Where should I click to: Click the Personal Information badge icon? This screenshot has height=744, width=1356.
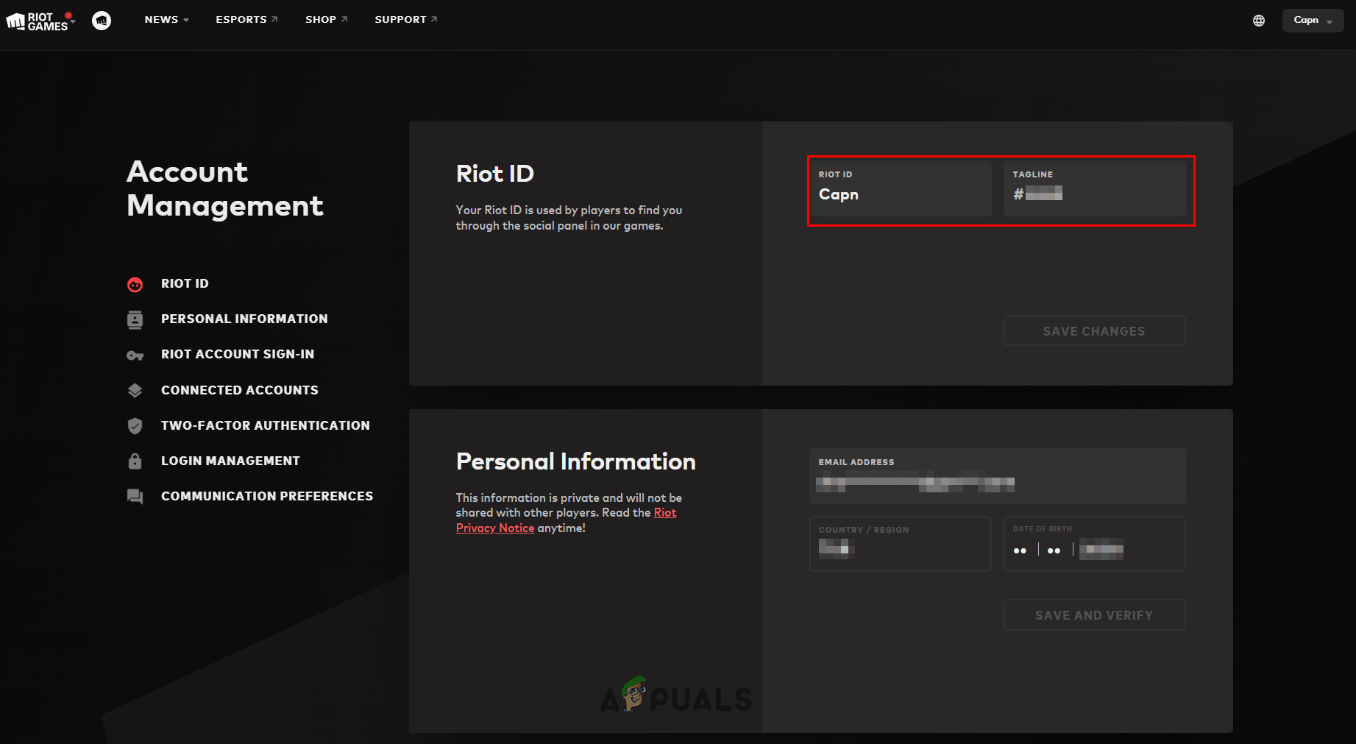[x=135, y=319]
